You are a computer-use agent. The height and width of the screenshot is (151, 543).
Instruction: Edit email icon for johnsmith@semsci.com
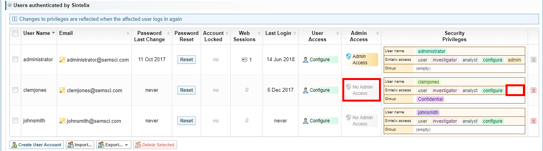(x=62, y=121)
